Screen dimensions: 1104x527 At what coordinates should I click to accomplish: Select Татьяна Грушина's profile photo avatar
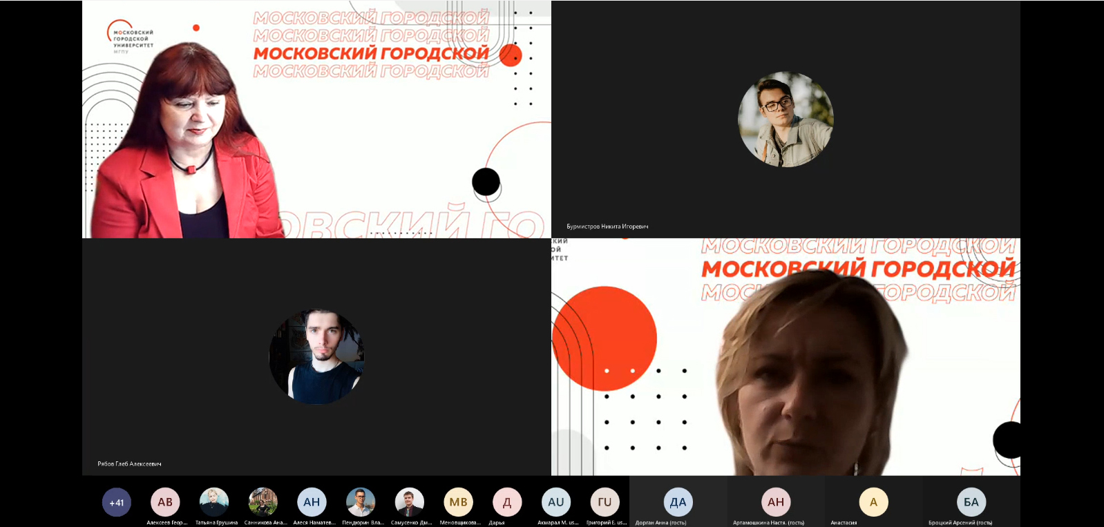click(x=214, y=502)
